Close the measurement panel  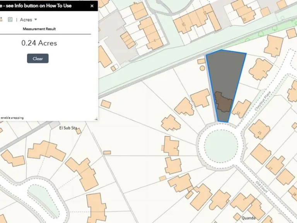click(92, 6)
